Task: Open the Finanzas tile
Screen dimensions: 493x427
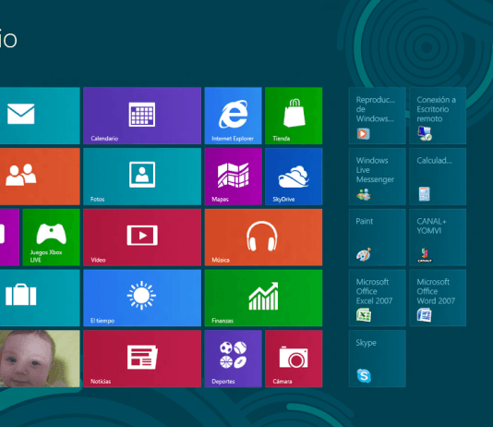Action: pyautogui.click(x=263, y=298)
